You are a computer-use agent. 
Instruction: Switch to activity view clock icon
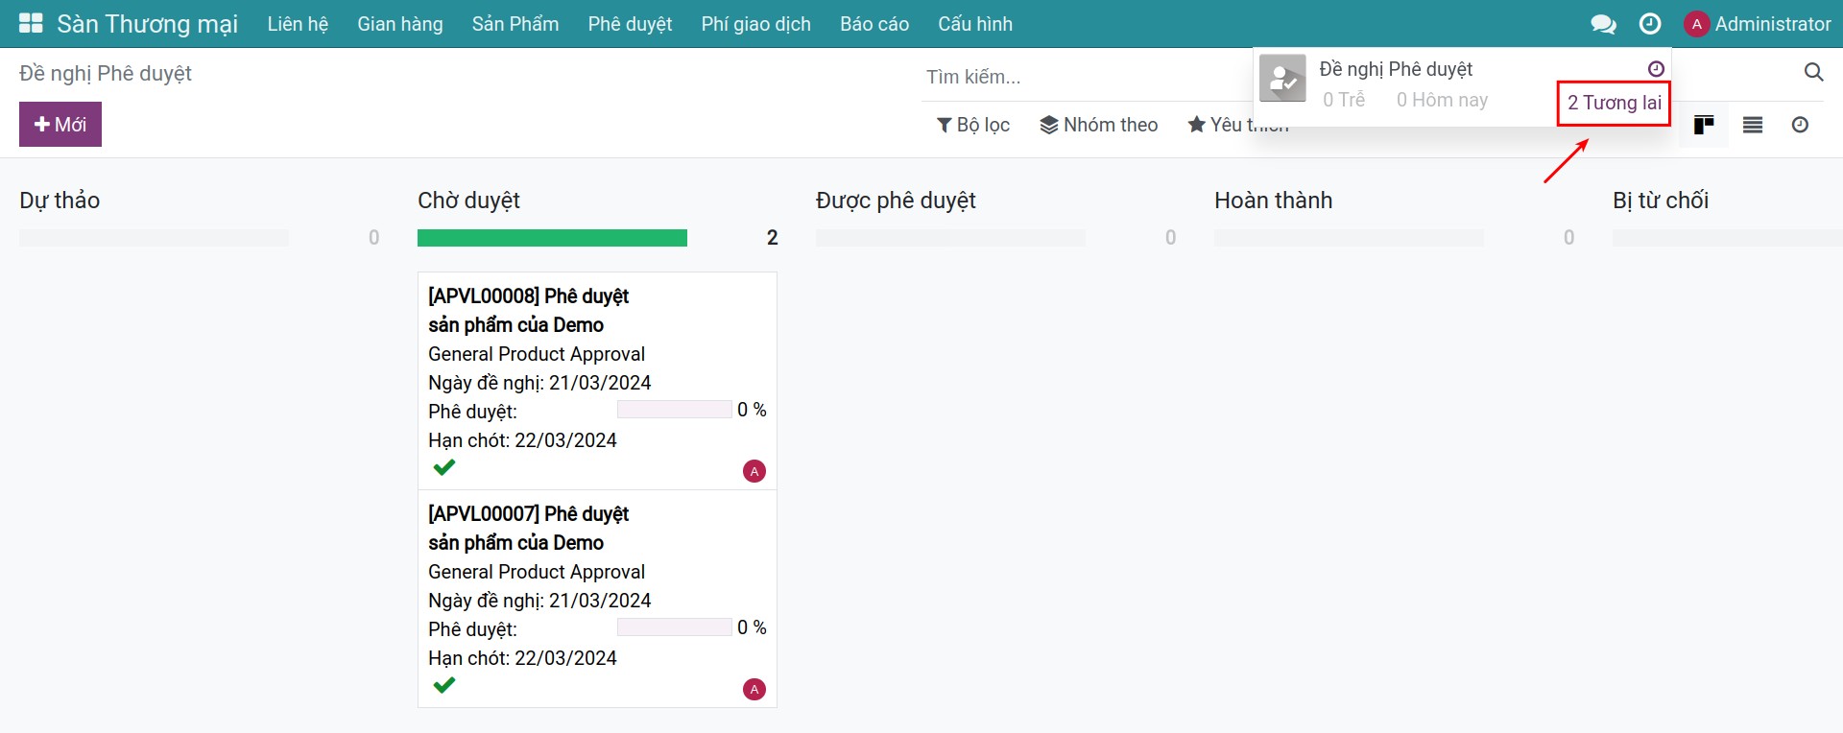[1800, 125]
